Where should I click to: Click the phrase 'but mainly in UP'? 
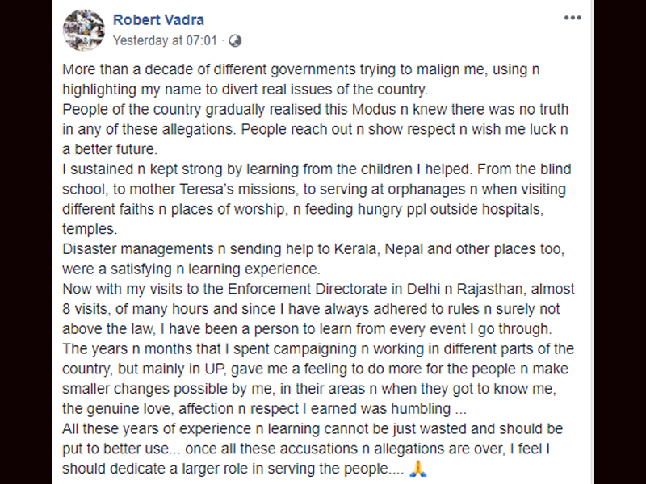171,369
